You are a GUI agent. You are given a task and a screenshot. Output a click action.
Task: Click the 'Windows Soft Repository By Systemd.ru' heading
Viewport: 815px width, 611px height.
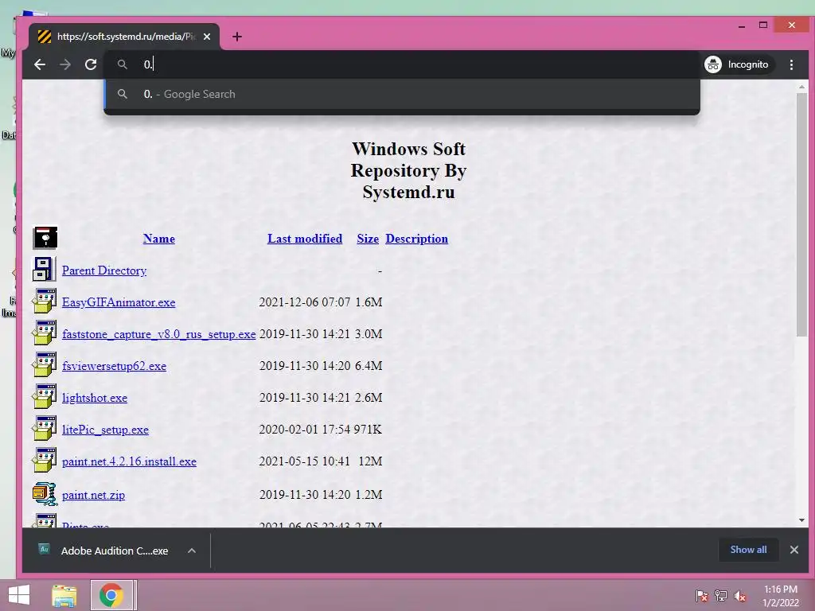pyautogui.click(x=408, y=170)
